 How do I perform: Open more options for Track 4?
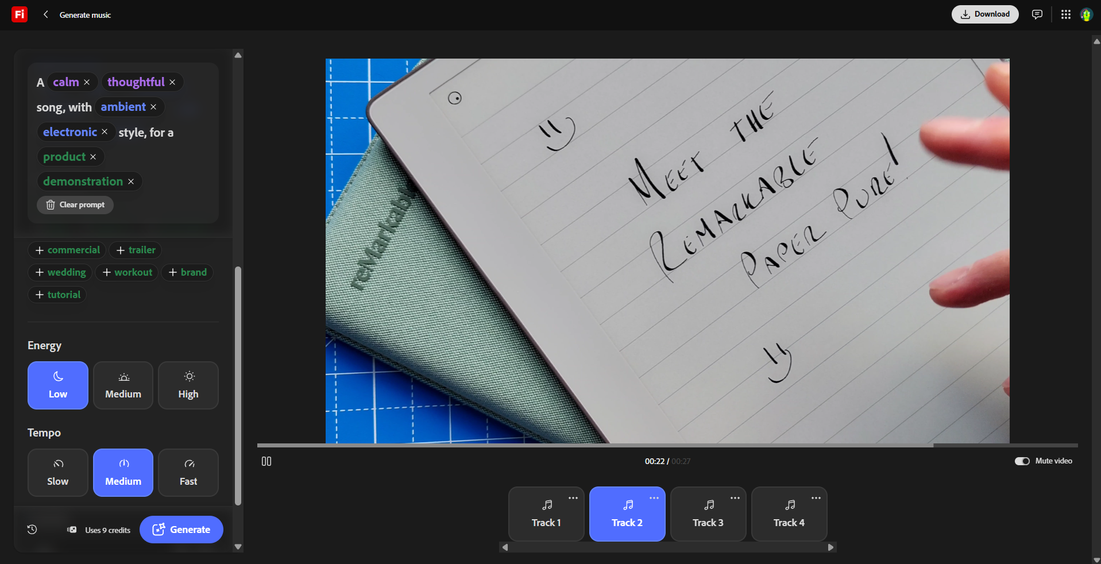[816, 498]
